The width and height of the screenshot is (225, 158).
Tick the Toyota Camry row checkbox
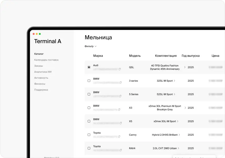(x=89, y=135)
